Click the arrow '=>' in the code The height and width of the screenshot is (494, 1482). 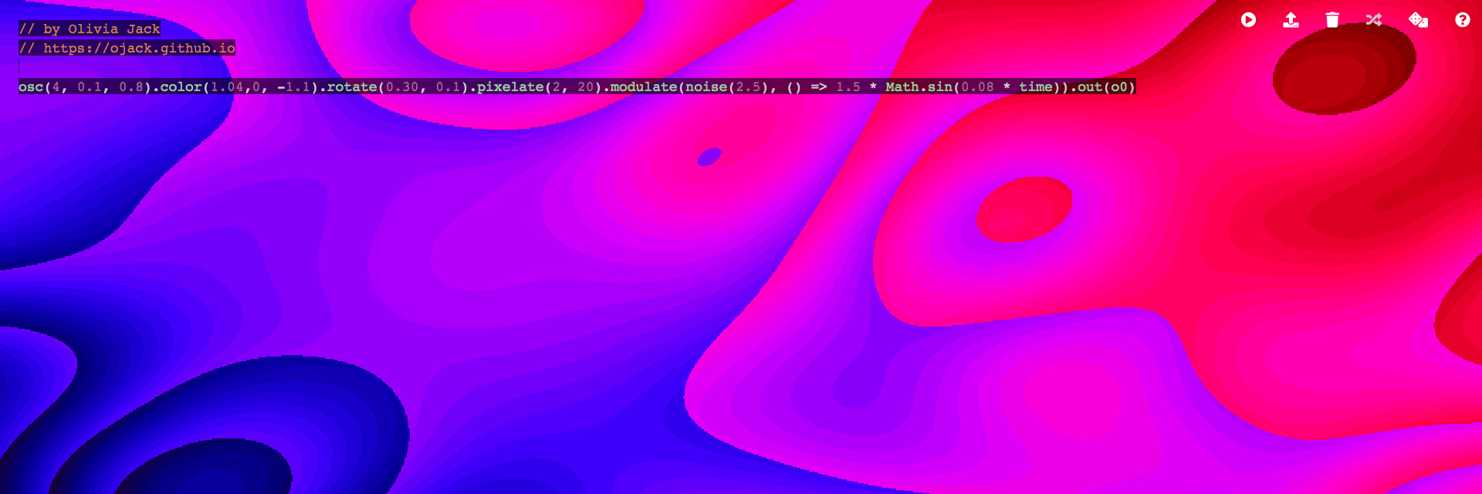pos(818,87)
